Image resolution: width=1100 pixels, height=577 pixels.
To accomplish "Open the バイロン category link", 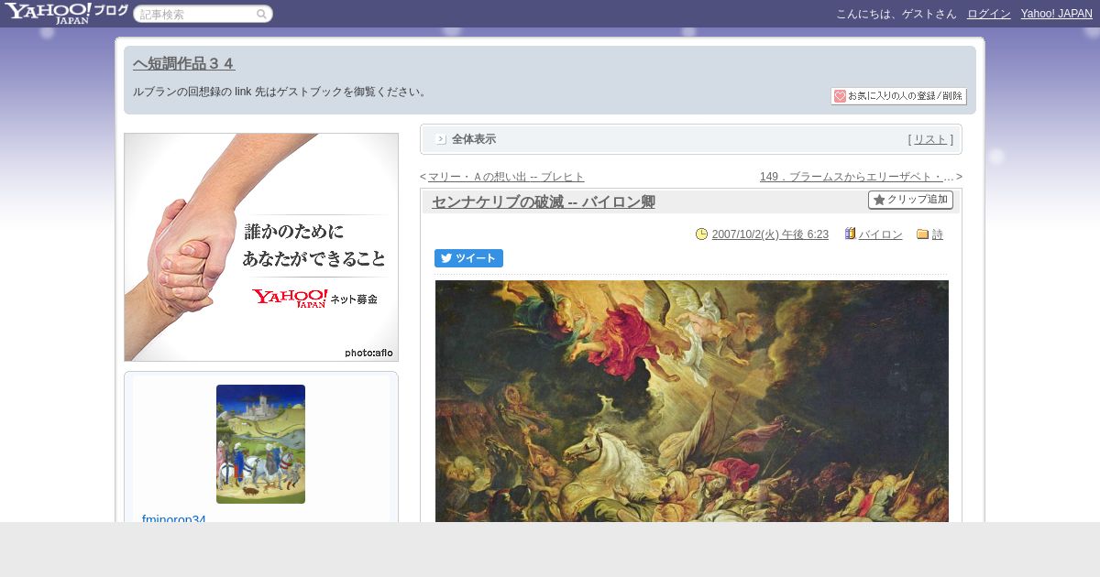I will click(x=881, y=234).
